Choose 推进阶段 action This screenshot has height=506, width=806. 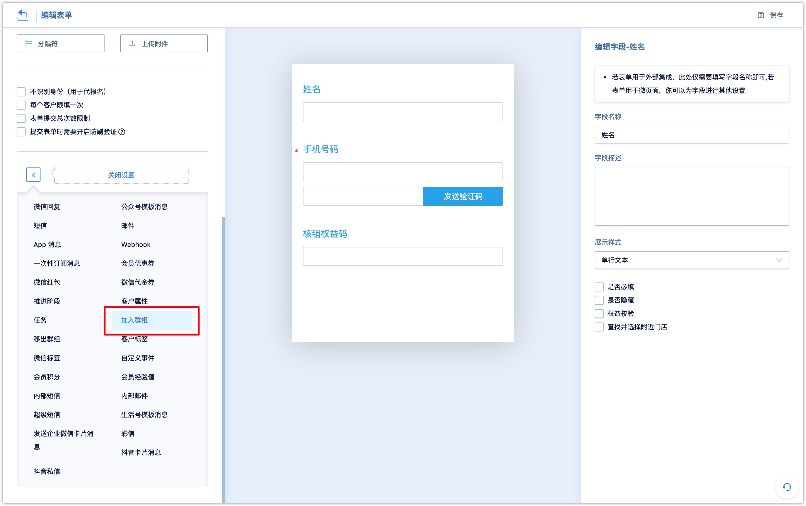[x=47, y=301]
